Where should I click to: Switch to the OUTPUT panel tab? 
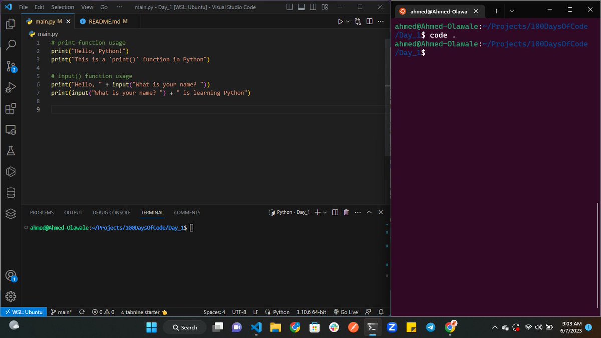[x=73, y=212]
